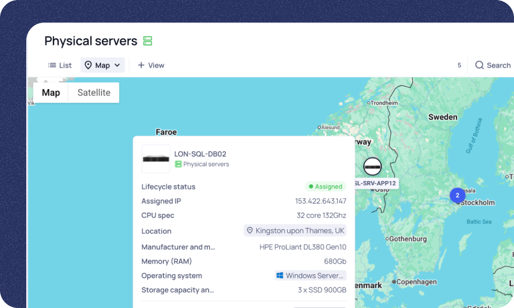514x308 pixels.
Task: Click the small server icon under LON-SQL-DB02
Action: coord(178,164)
